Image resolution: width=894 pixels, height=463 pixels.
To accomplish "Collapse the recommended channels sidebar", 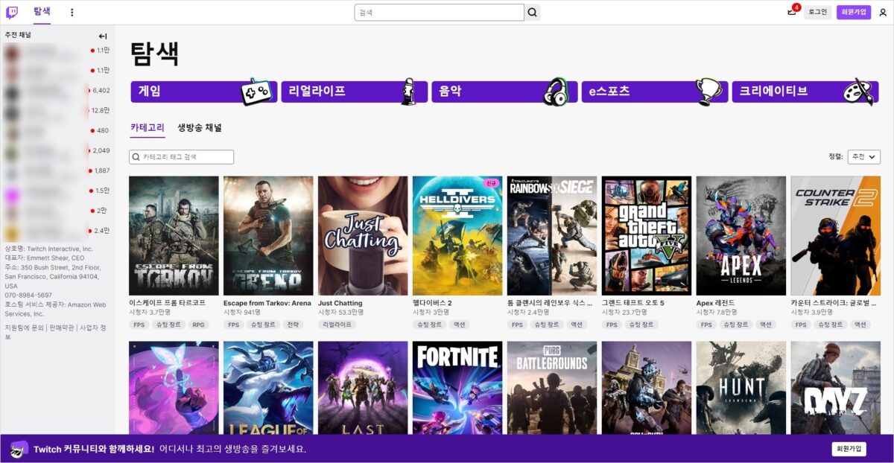I will 103,36.
